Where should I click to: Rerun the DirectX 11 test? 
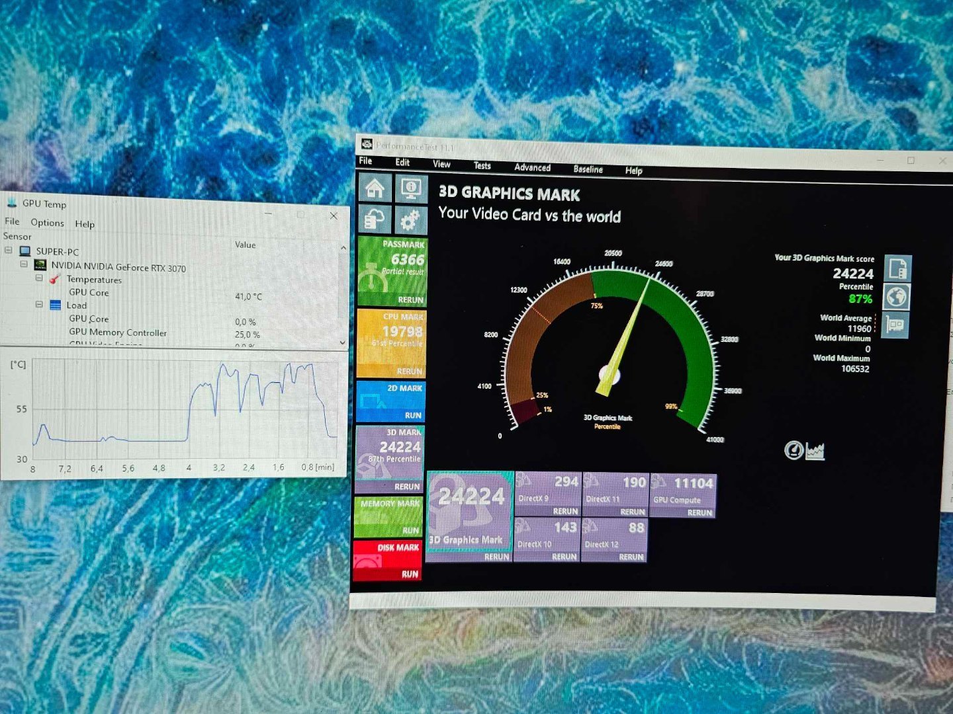[x=633, y=512]
